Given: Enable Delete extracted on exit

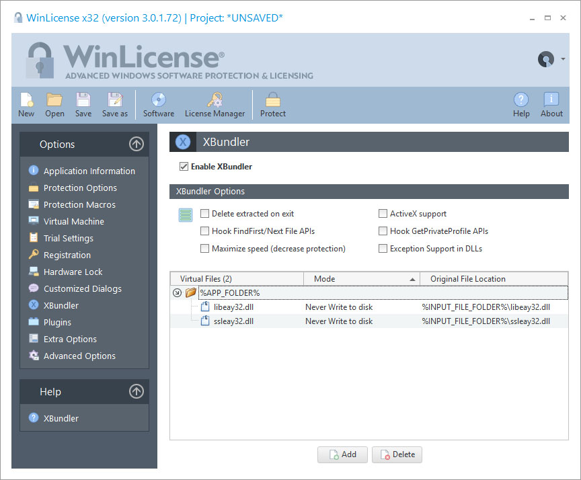Looking at the screenshot, I should [x=204, y=214].
